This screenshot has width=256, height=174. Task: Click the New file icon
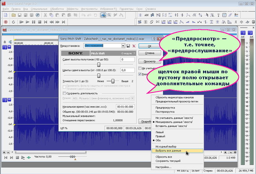tap(6, 15)
